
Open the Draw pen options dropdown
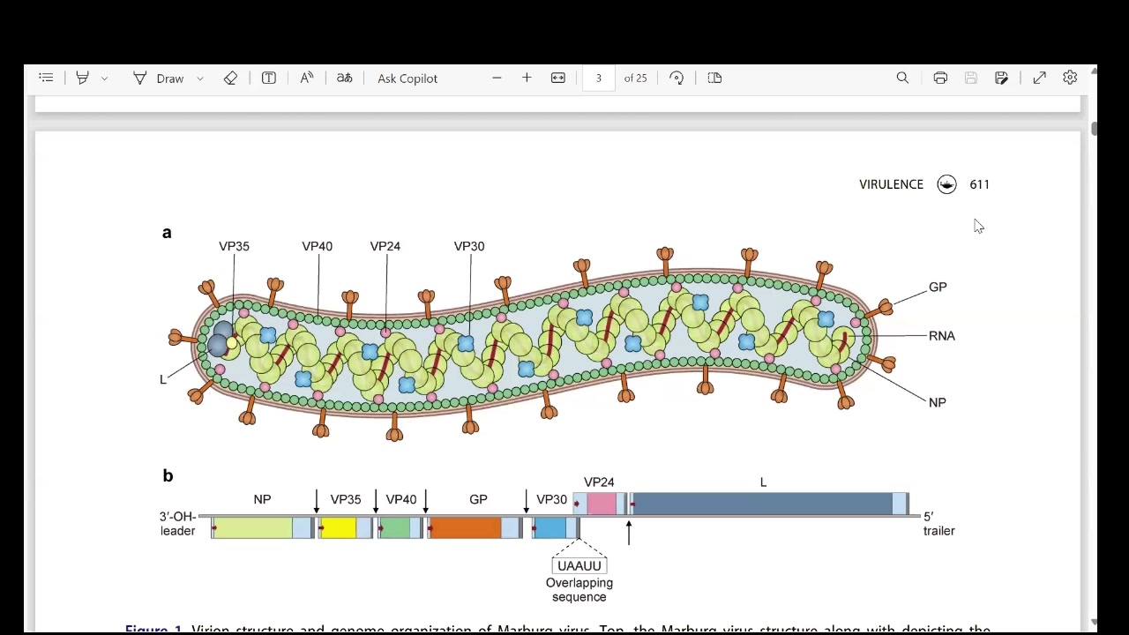(200, 78)
